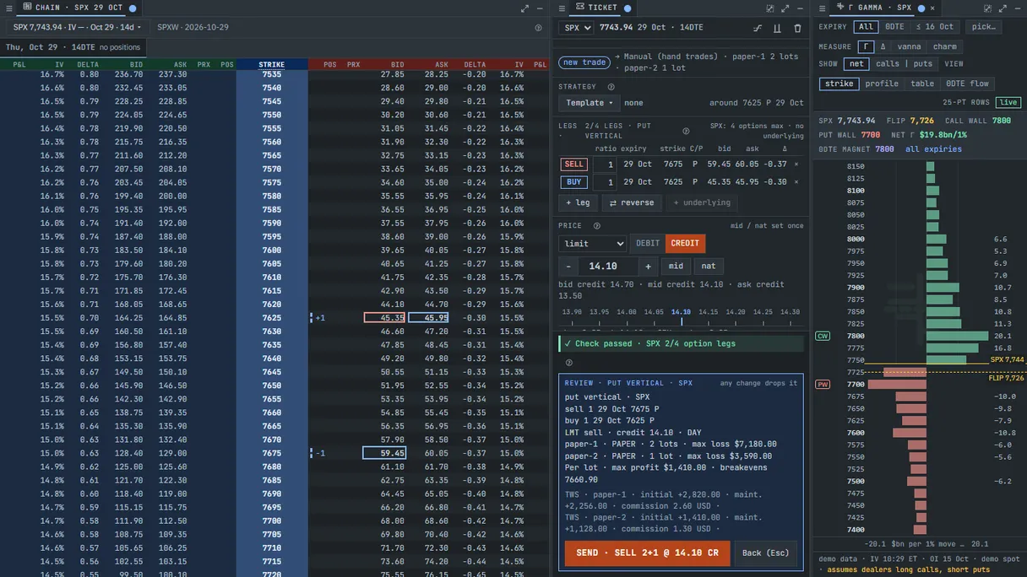The width and height of the screenshot is (1027, 577).
Task: Switch price type to CREDIT
Action: click(685, 244)
